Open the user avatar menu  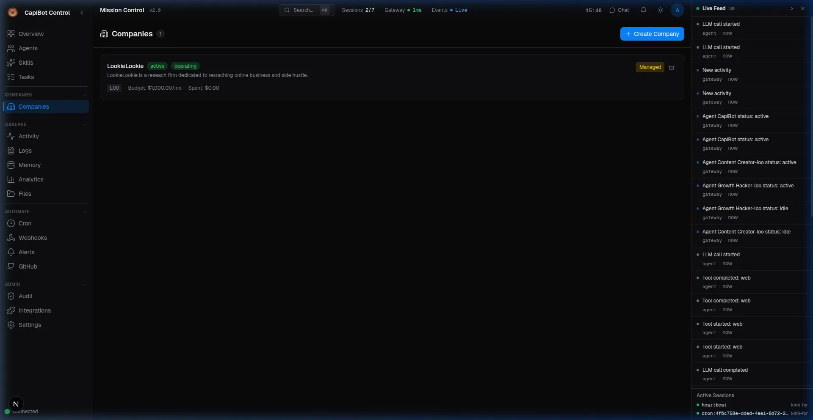click(677, 10)
